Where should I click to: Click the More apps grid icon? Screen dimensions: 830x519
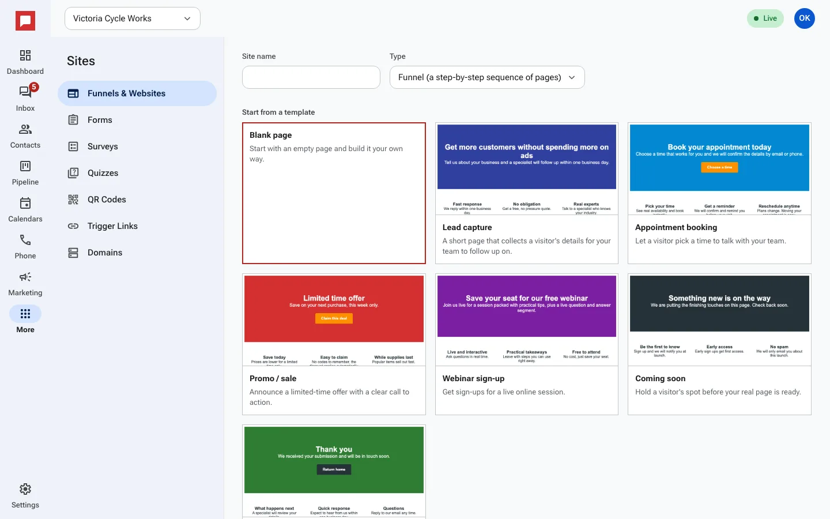(25, 314)
